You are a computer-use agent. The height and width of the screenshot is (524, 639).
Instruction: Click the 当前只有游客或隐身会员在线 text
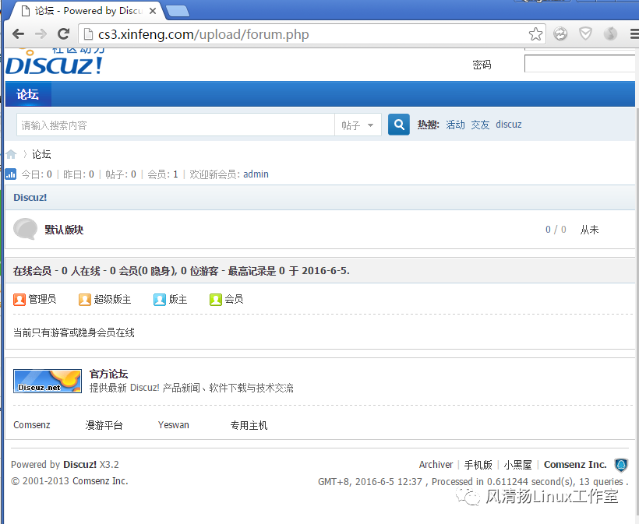pos(74,332)
